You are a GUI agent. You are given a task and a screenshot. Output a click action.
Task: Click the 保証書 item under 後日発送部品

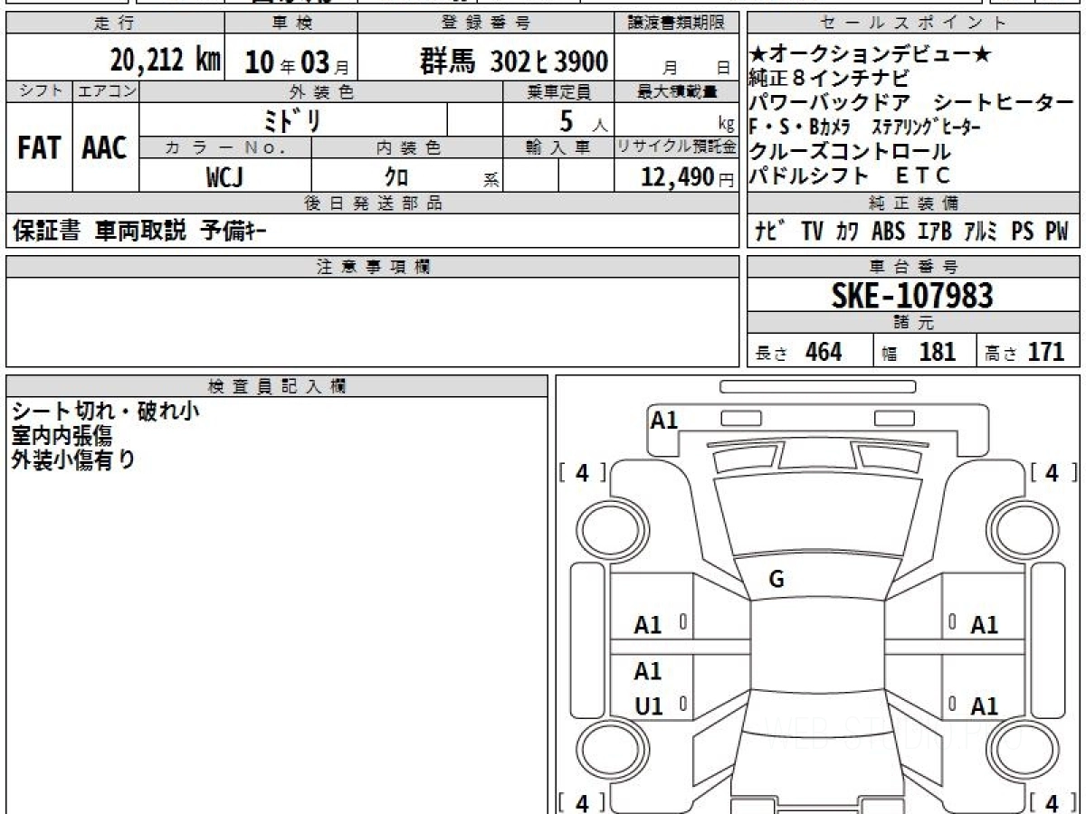[46, 232]
